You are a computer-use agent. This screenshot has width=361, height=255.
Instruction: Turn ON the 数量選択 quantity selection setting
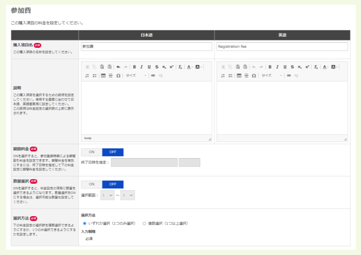click(x=92, y=184)
